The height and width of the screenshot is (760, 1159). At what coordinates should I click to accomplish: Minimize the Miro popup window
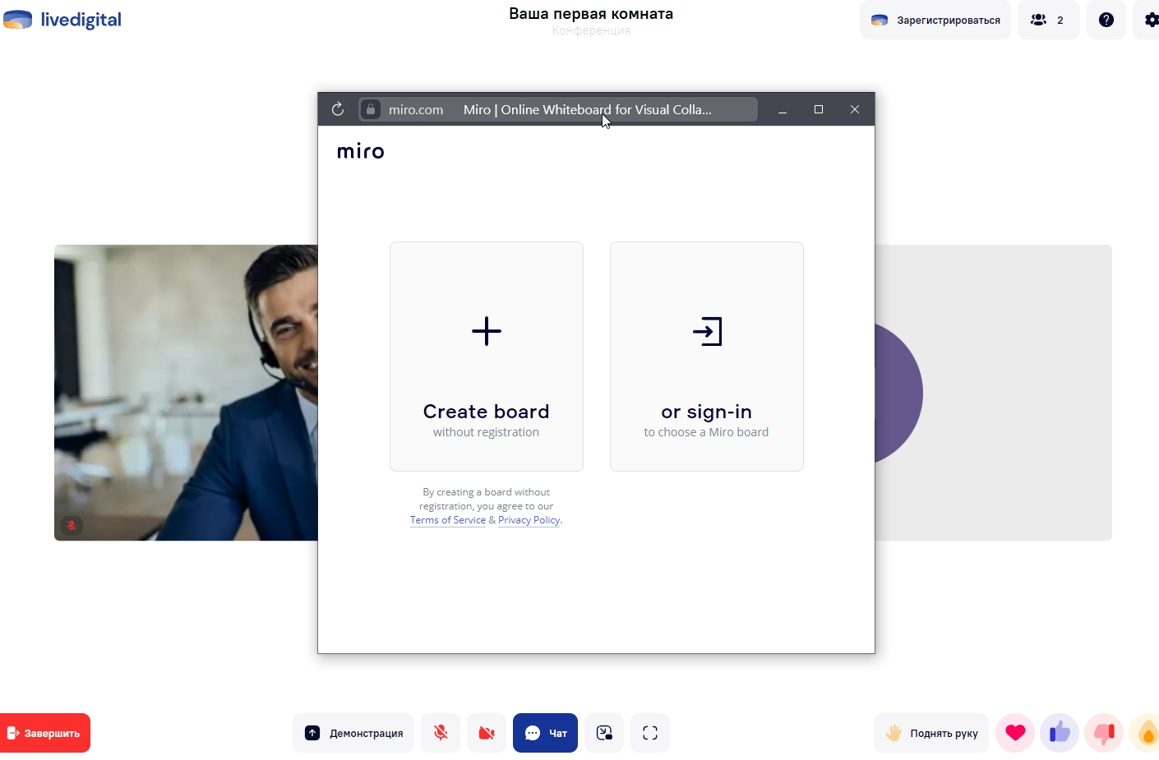(783, 109)
